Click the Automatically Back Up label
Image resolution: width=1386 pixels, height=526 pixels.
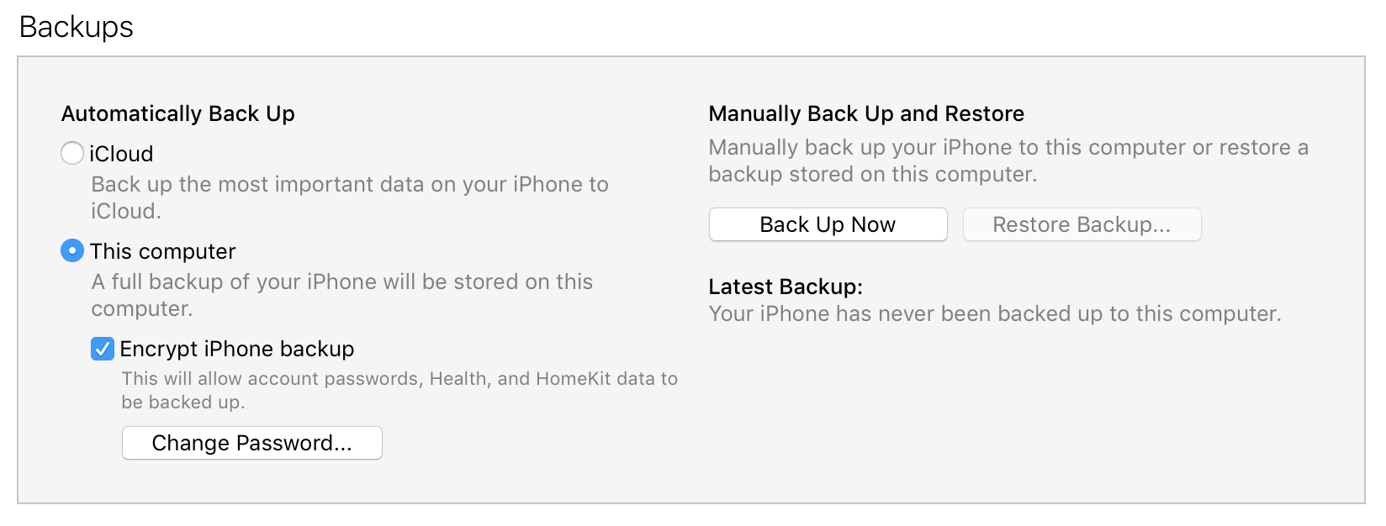coord(177,113)
